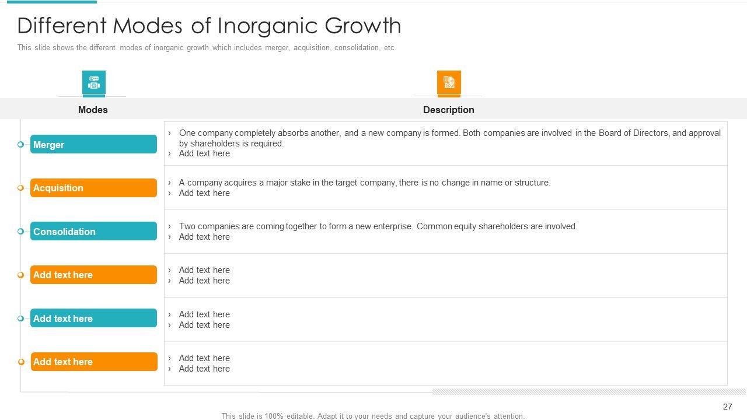Click the Modes column header

point(93,110)
